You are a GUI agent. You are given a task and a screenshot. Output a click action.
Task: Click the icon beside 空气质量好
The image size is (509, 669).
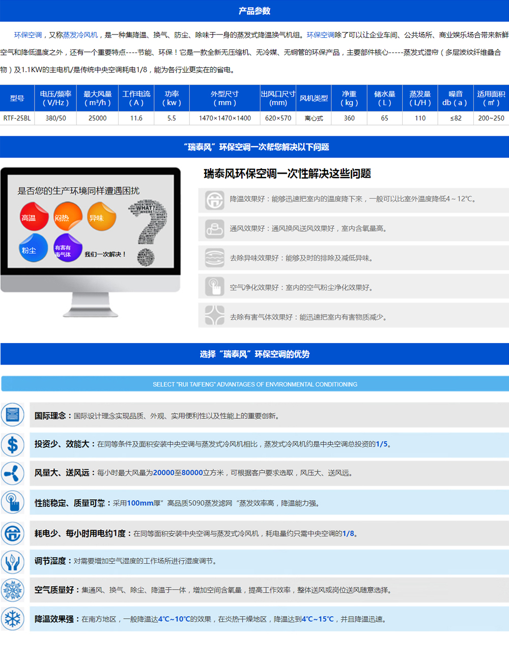click(x=13, y=590)
